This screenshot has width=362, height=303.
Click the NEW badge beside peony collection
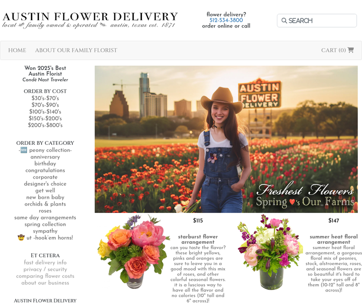[24, 150]
